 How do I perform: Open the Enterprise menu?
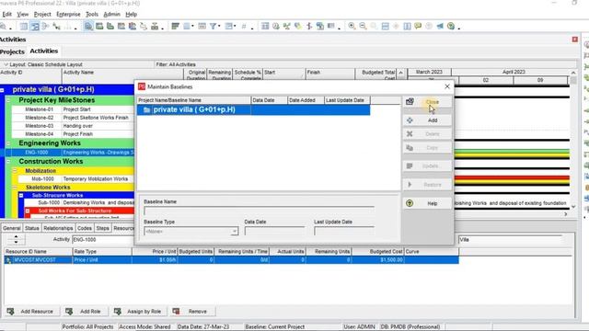68,15
